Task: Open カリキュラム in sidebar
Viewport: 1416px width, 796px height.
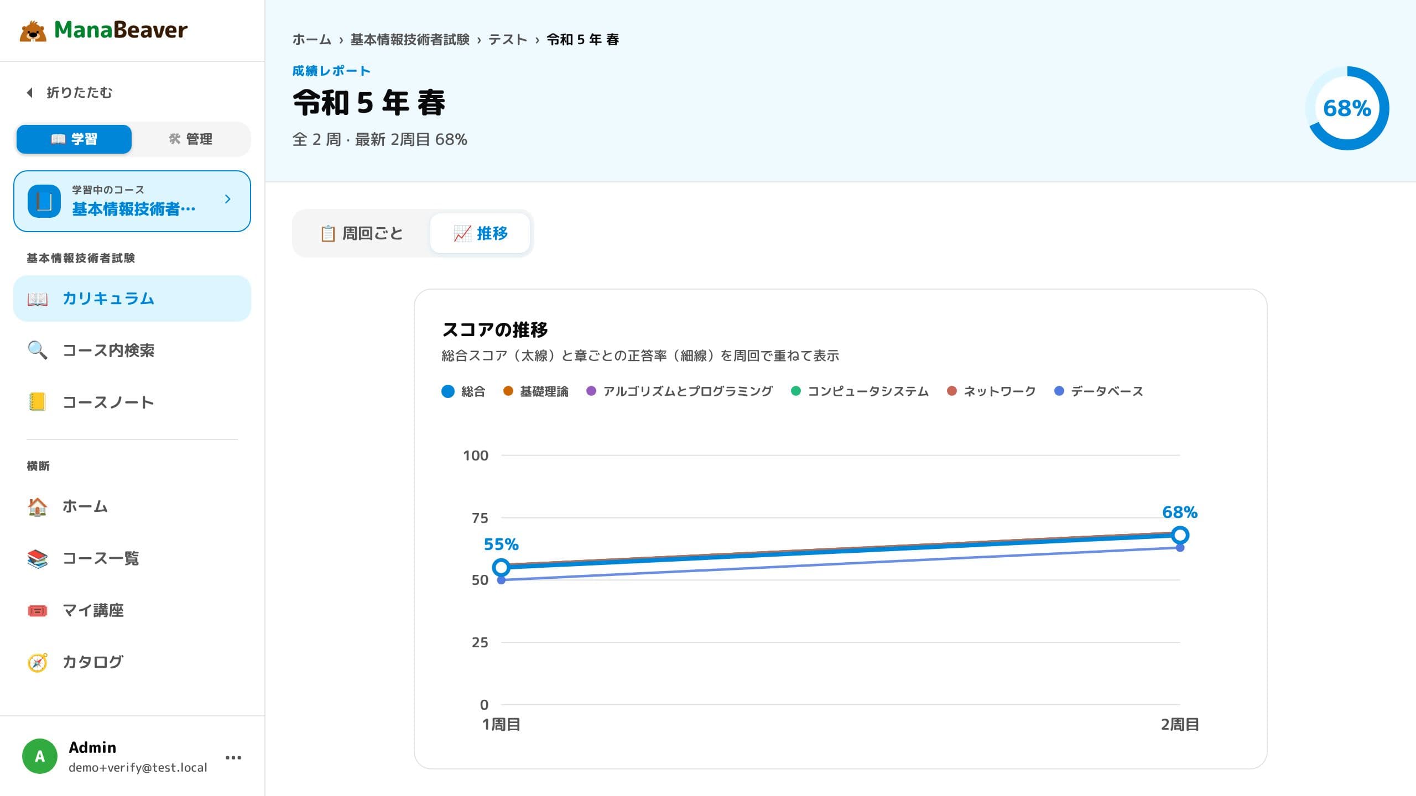Action: pos(132,298)
